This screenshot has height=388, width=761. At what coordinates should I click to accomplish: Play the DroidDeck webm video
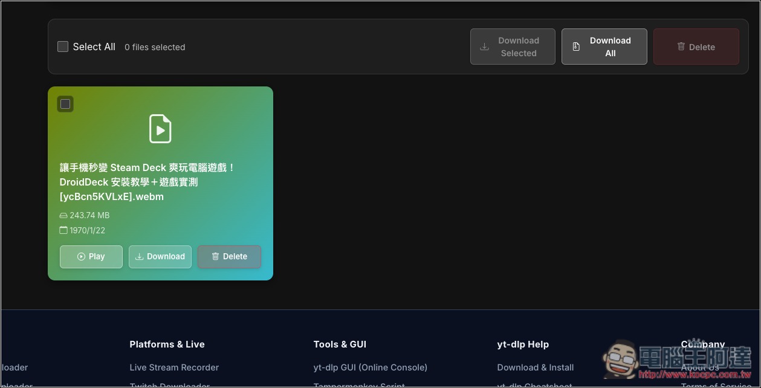pyautogui.click(x=91, y=257)
